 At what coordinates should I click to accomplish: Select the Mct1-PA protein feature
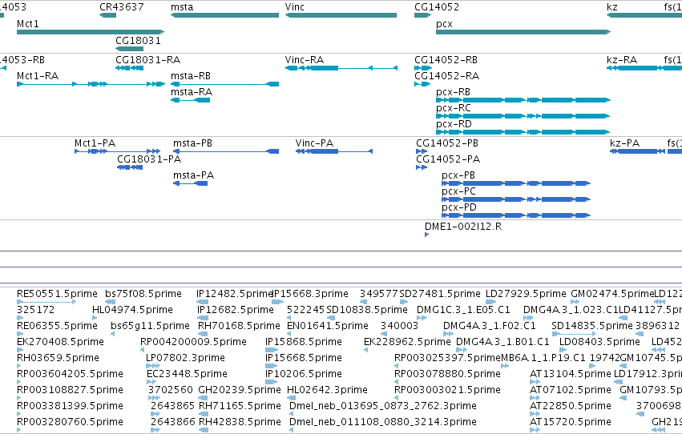coord(118,151)
